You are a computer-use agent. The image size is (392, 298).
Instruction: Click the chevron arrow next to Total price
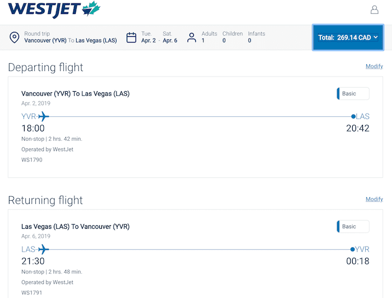coord(376,37)
